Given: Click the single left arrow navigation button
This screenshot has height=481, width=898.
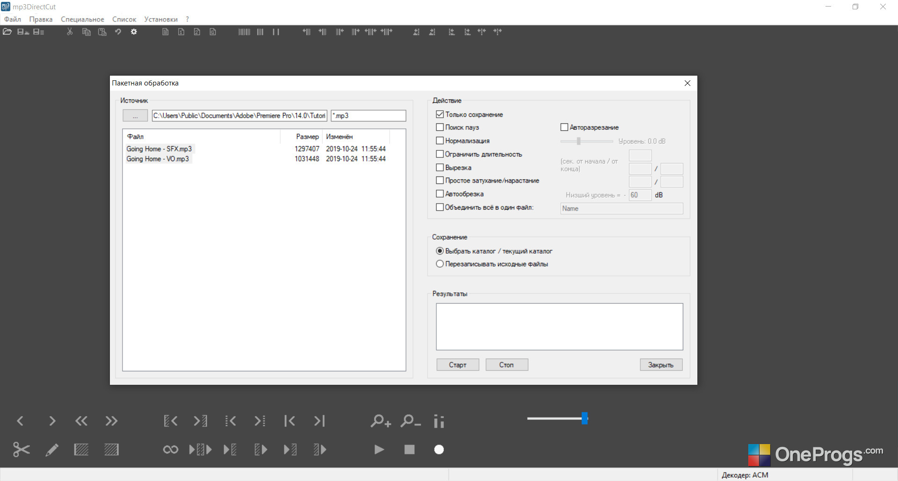Looking at the screenshot, I should pos(20,421).
